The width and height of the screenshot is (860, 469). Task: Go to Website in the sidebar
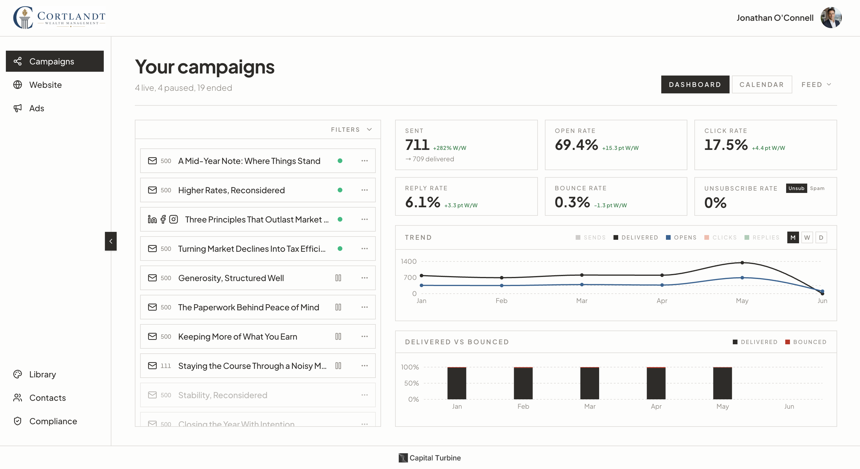click(x=55, y=85)
